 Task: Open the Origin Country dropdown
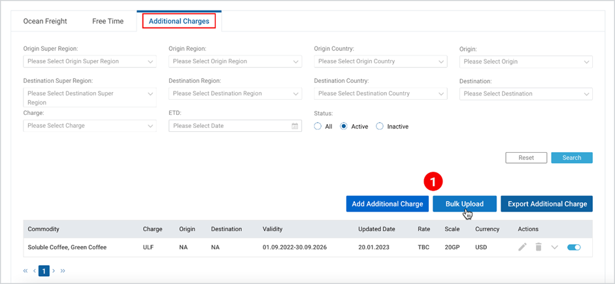[x=380, y=61]
